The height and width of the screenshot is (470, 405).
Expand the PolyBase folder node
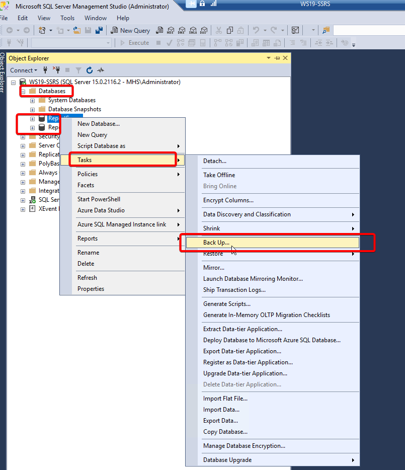[x=23, y=164]
